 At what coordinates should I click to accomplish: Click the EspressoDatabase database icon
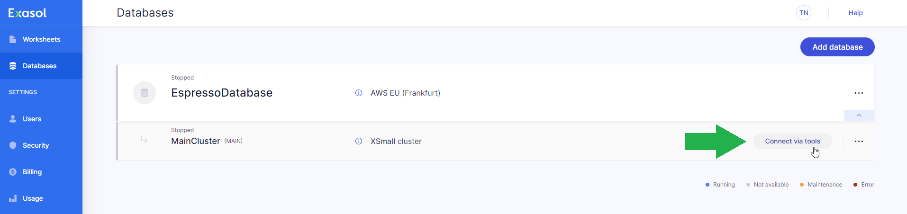click(145, 93)
